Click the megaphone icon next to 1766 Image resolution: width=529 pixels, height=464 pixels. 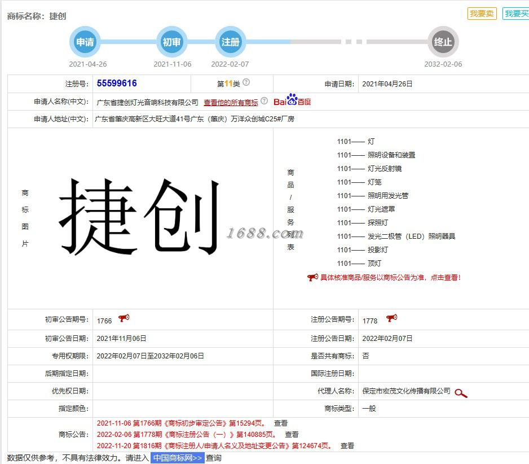[124, 318]
